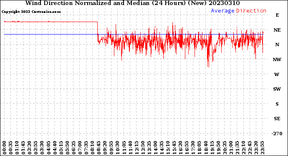Select the 'E' direction axis label
The width and height of the screenshot is (288, 156).
(277, 15)
